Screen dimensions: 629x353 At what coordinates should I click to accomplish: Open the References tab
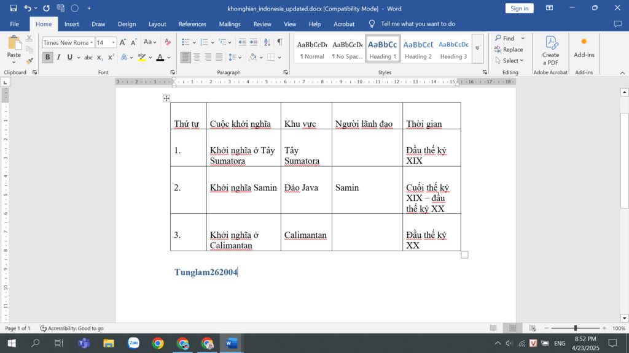pos(192,24)
